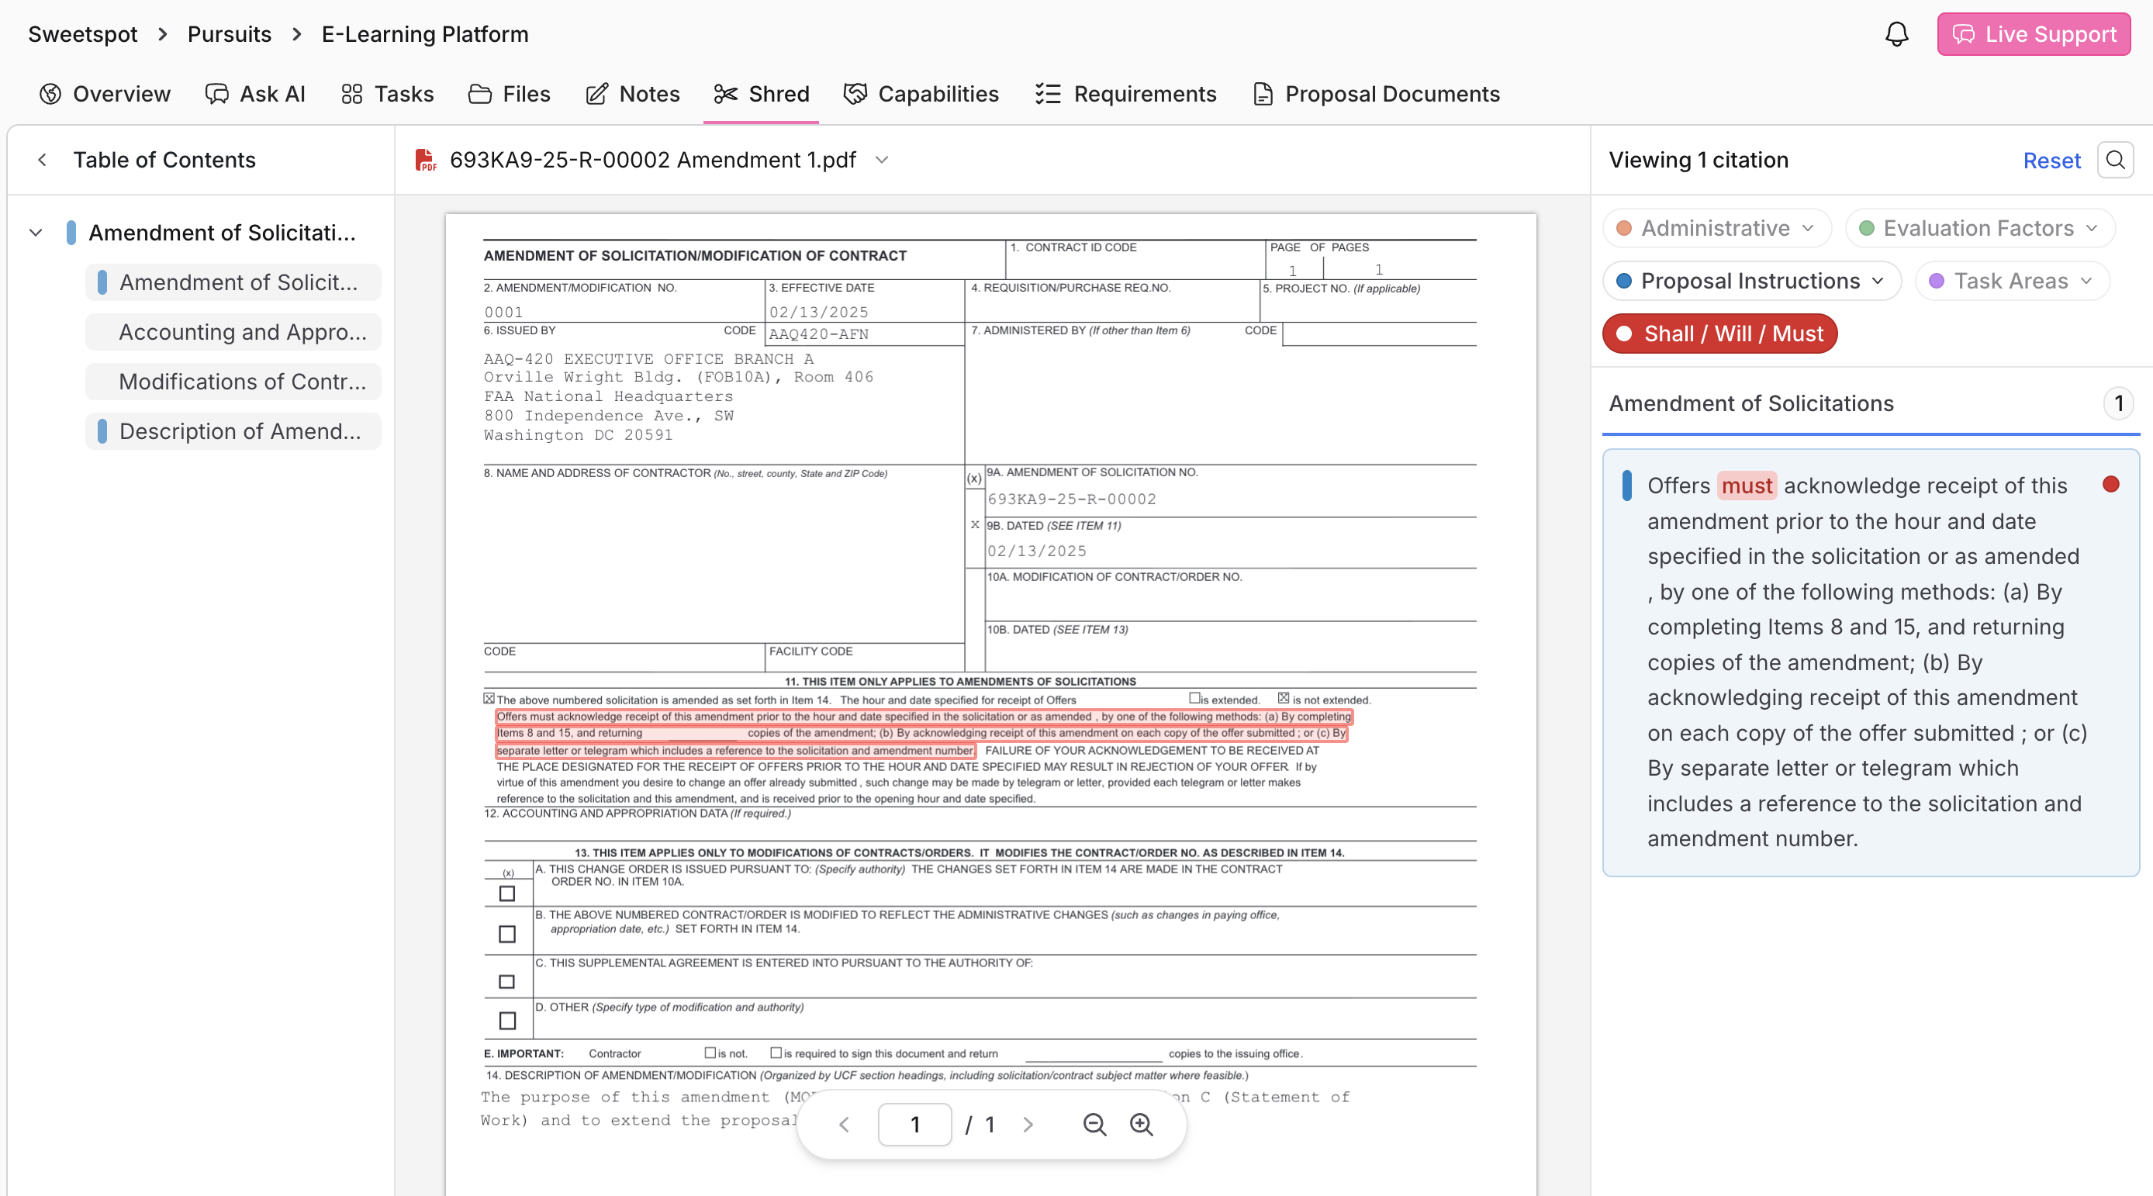The height and width of the screenshot is (1196, 2153).
Task: Zoom in the PDF viewer
Action: [x=1141, y=1125]
